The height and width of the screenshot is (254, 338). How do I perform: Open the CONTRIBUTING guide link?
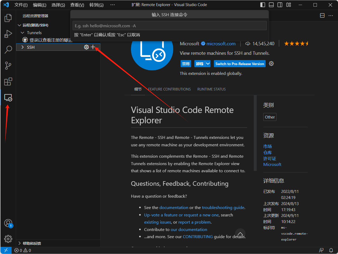pyautogui.click(x=198, y=237)
